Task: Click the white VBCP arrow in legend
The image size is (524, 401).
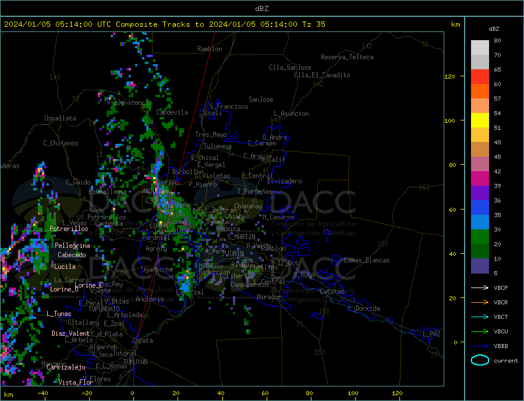Action: click(480, 288)
